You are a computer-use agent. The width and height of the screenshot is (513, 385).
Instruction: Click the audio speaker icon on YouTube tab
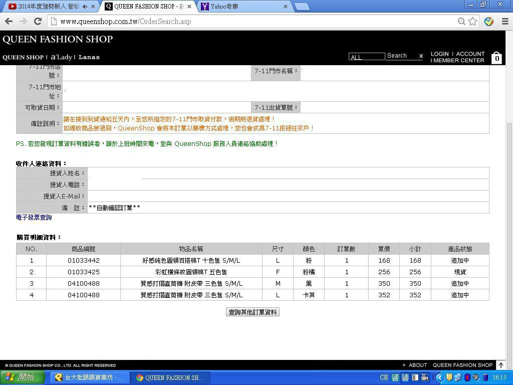pos(85,7)
